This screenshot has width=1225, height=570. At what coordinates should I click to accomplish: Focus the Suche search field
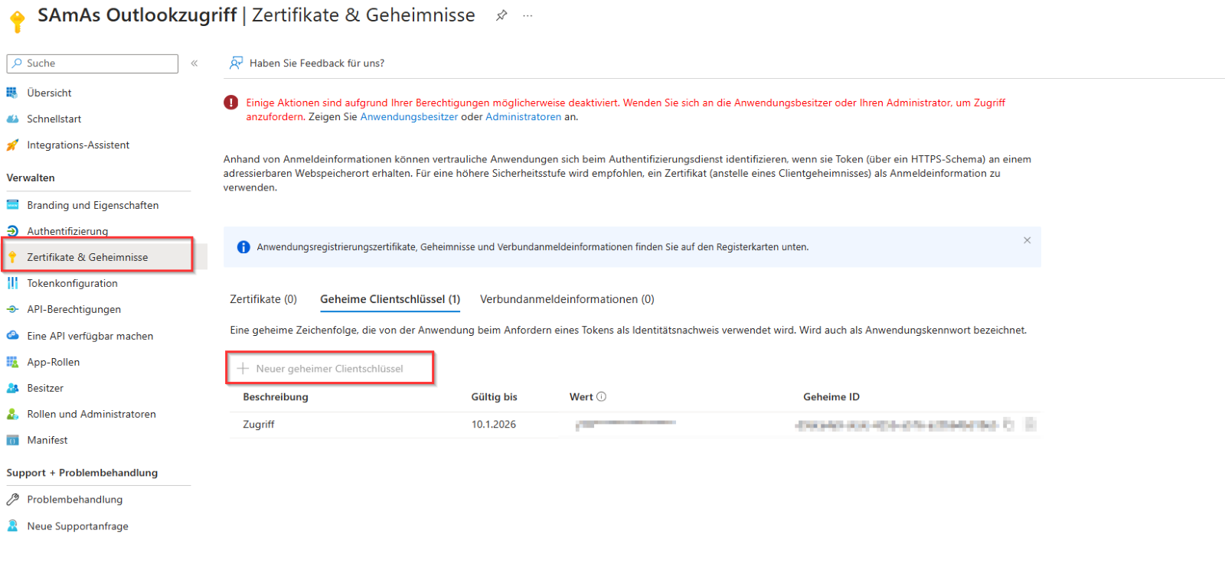93,64
